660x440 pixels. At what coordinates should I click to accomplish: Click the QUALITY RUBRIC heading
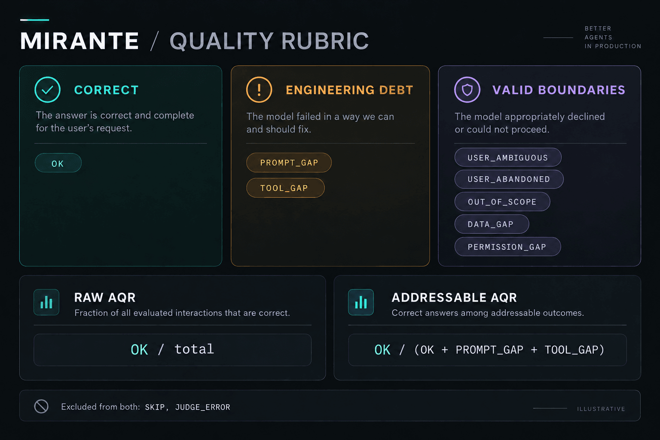(x=269, y=41)
